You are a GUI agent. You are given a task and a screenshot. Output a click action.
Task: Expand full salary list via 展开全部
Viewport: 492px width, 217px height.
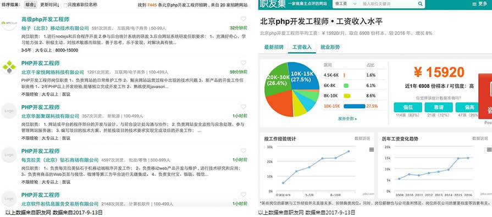pyautogui.click(x=347, y=119)
